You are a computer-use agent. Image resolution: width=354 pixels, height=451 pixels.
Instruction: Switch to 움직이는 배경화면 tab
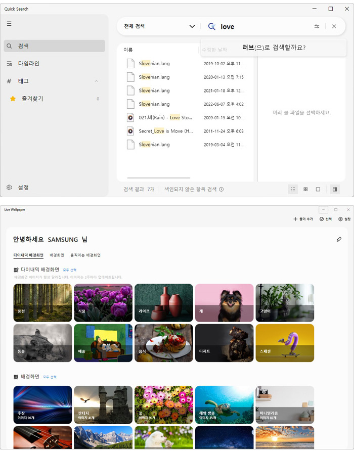tap(85, 255)
